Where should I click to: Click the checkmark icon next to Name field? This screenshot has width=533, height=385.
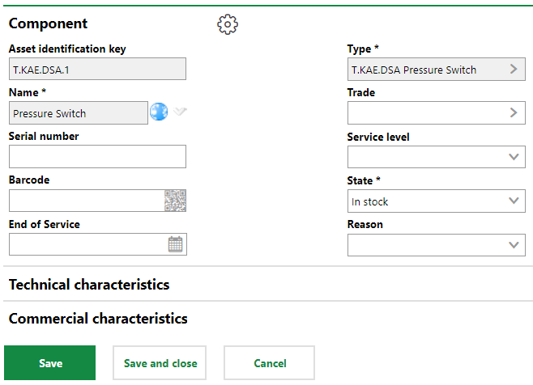180,112
